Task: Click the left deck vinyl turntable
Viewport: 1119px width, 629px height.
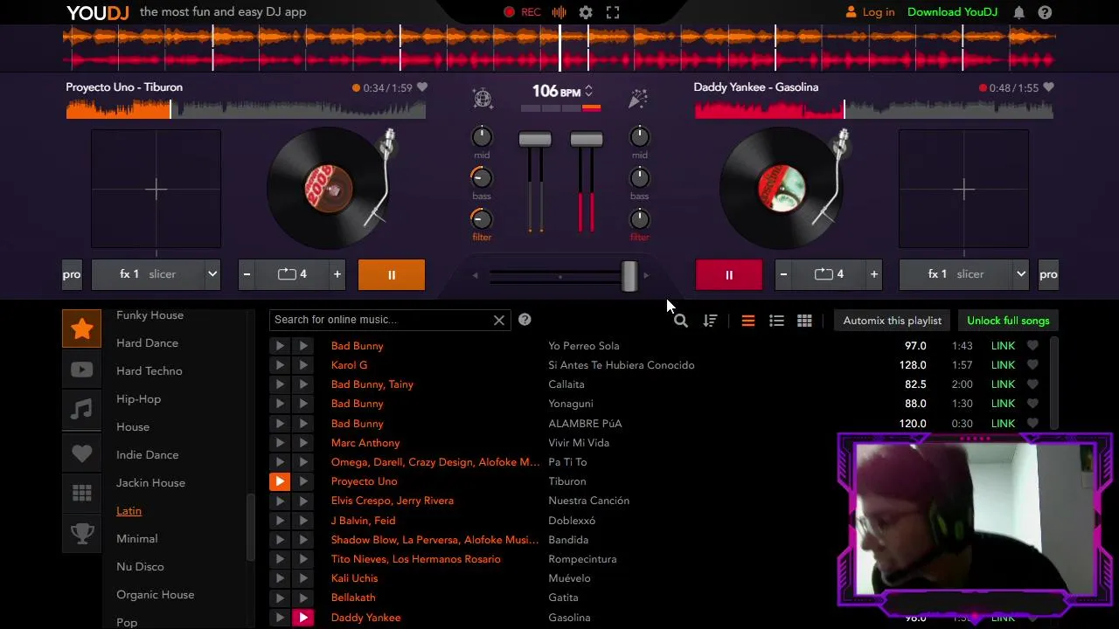Action: tap(329, 189)
